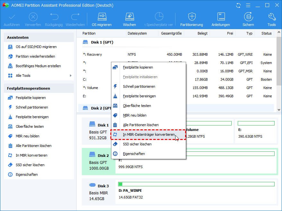Choose Schnell partitionieren in context menu
282x211 pixels.
pyautogui.click(x=148, y=86)
